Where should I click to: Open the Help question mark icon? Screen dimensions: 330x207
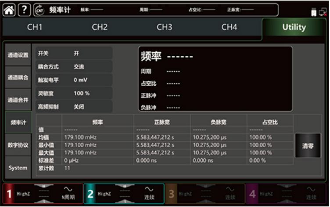pyautogui.click(x=24, y=10)
